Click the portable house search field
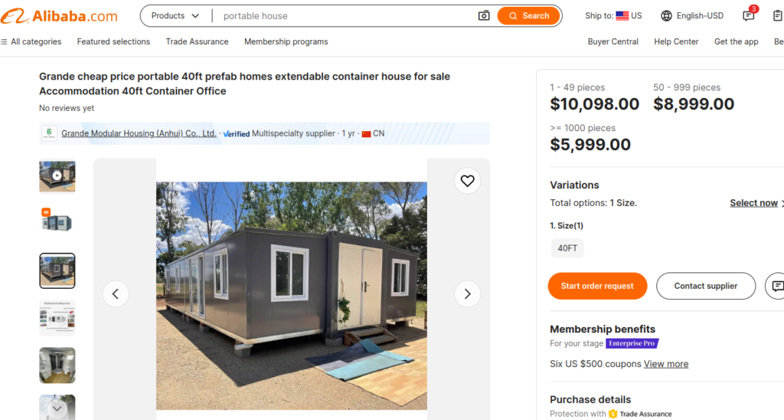 pos(345,16)
